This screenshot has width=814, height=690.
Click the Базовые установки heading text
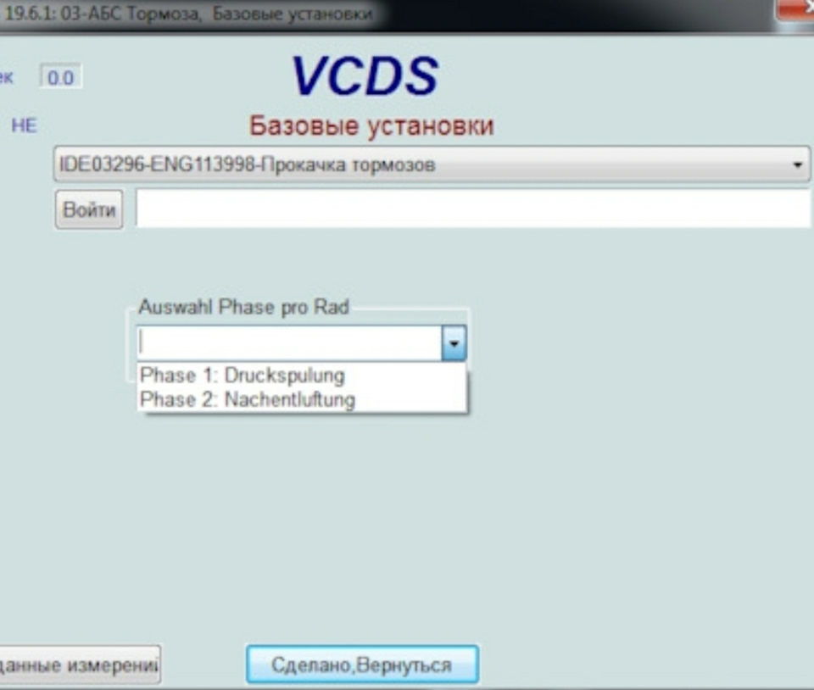pyautogui.click(x=371, y=125)
